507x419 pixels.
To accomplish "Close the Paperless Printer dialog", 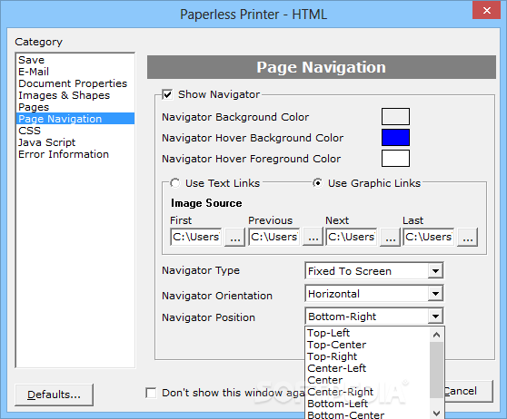I will 486,10.
